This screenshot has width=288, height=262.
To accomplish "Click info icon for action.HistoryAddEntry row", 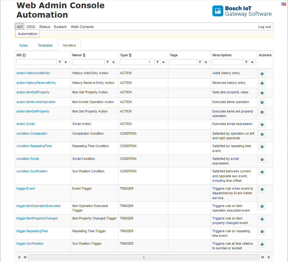I will click(x=262, y=74).
